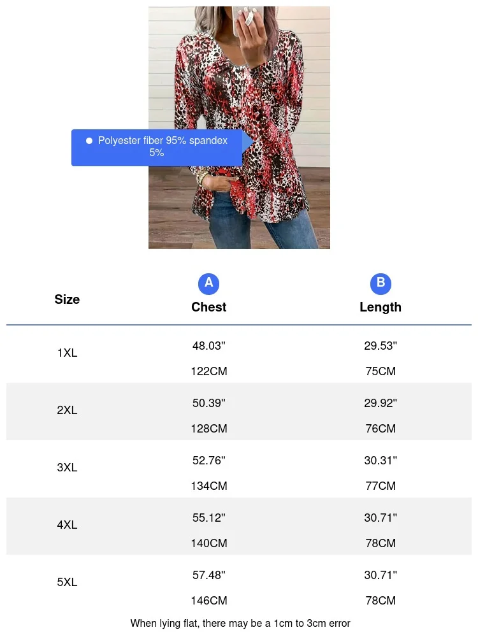Select the Length column header
The height and width of the screenshot is (637, 478).
[380, 307]
